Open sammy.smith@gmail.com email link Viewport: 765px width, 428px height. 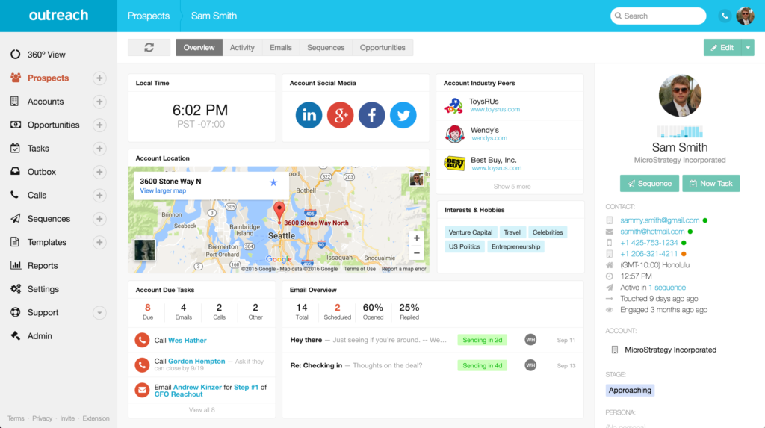tap(660, 220)
